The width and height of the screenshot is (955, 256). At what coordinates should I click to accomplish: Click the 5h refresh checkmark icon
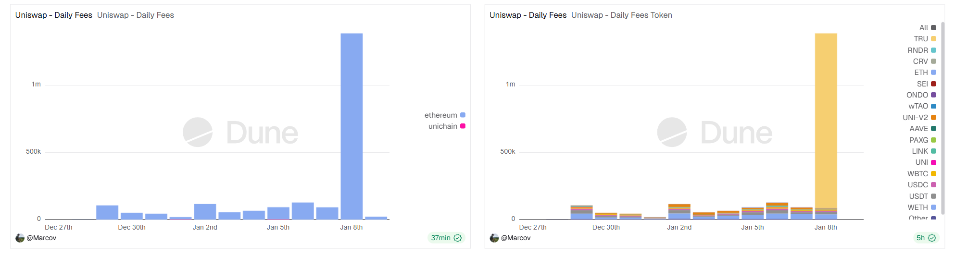point(932,238)
